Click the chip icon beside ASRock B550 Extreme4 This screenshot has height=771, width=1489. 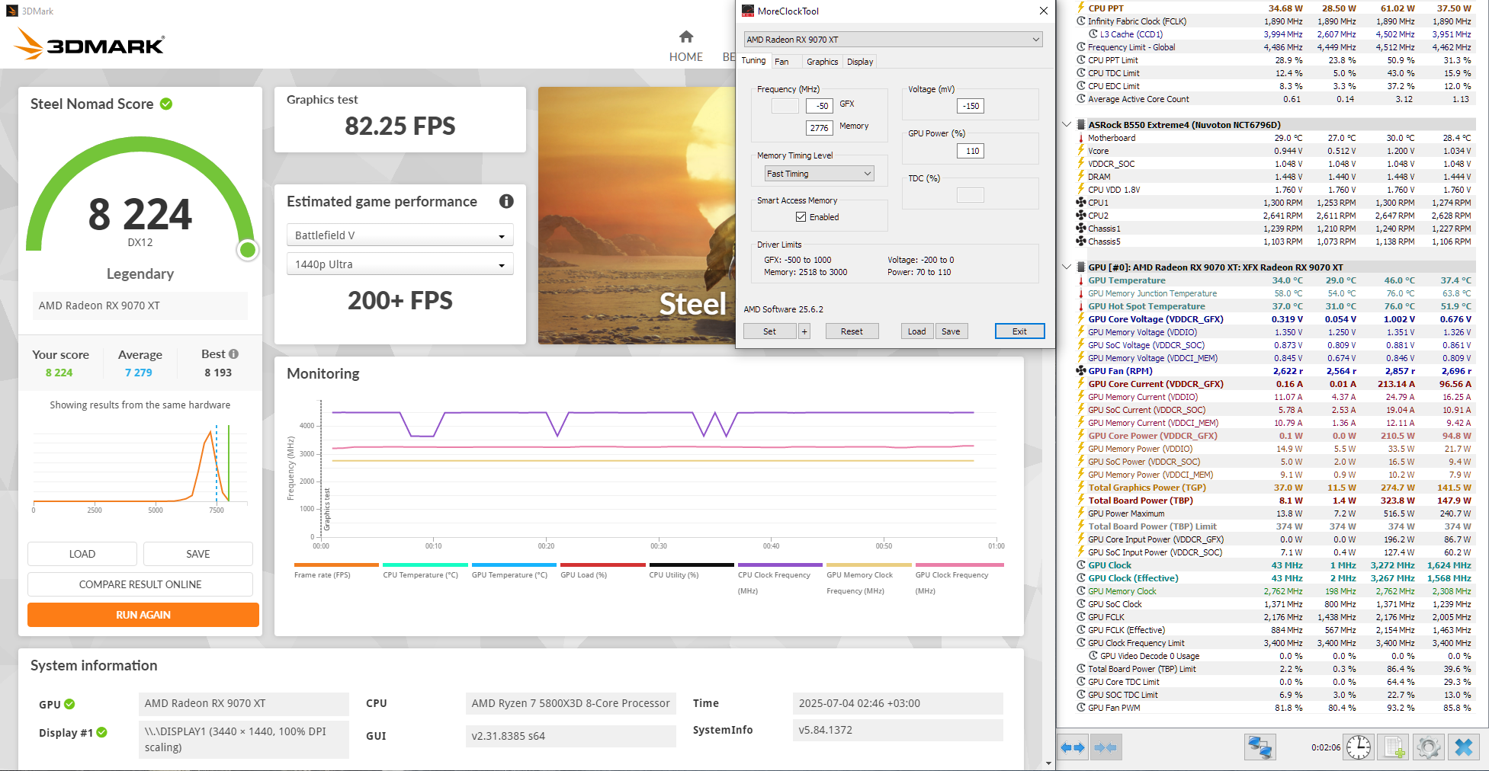1080,125
